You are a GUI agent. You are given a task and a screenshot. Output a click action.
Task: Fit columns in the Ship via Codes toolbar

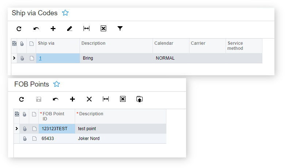(x=86, y=28)
